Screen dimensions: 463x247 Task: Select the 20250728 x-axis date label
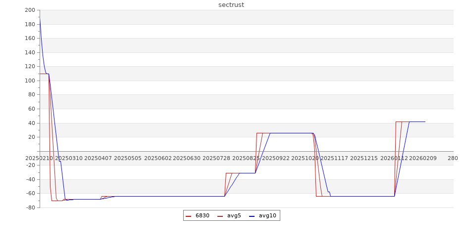216,159
